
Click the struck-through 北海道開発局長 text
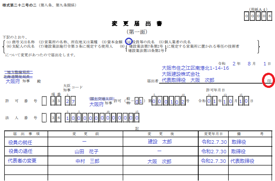coord(18,77)
